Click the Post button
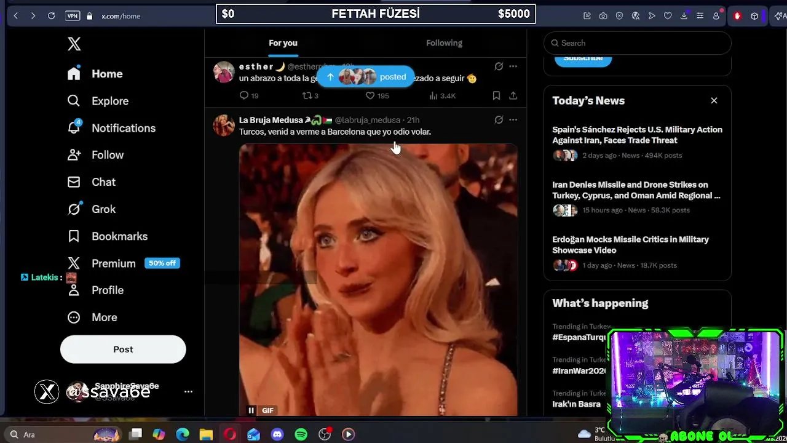The height and width of the screenshot is (443, 787). (123, 349)
